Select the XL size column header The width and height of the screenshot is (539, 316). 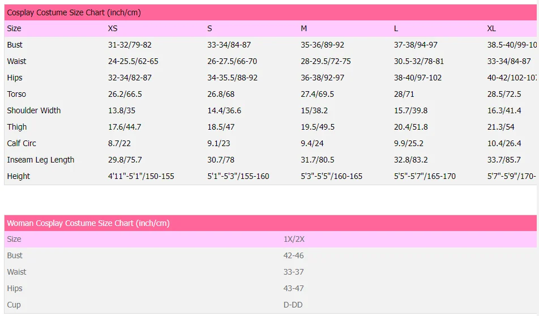click(491, 28)
